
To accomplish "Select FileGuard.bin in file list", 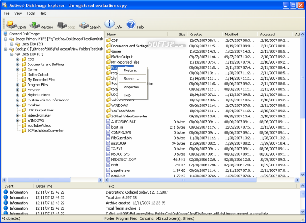I will pyautogui.click(x=121, y=138).
